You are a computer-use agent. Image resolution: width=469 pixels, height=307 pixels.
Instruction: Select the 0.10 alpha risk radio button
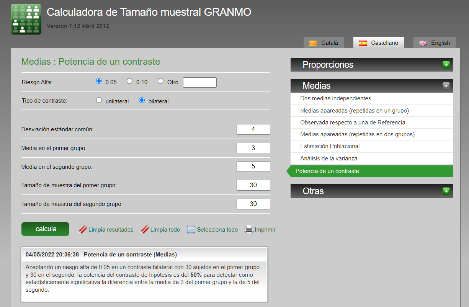(130, 81)
